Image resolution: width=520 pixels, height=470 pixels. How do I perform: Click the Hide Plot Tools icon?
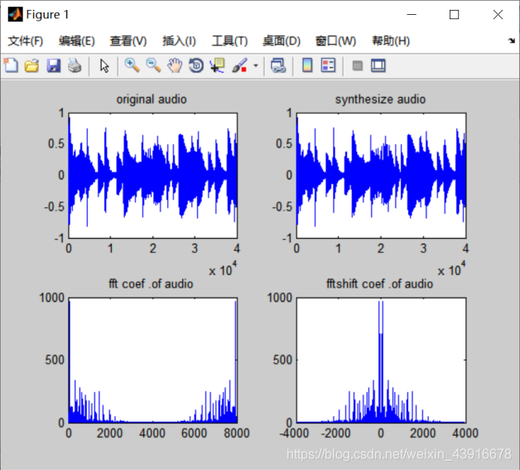click(357, 65)
